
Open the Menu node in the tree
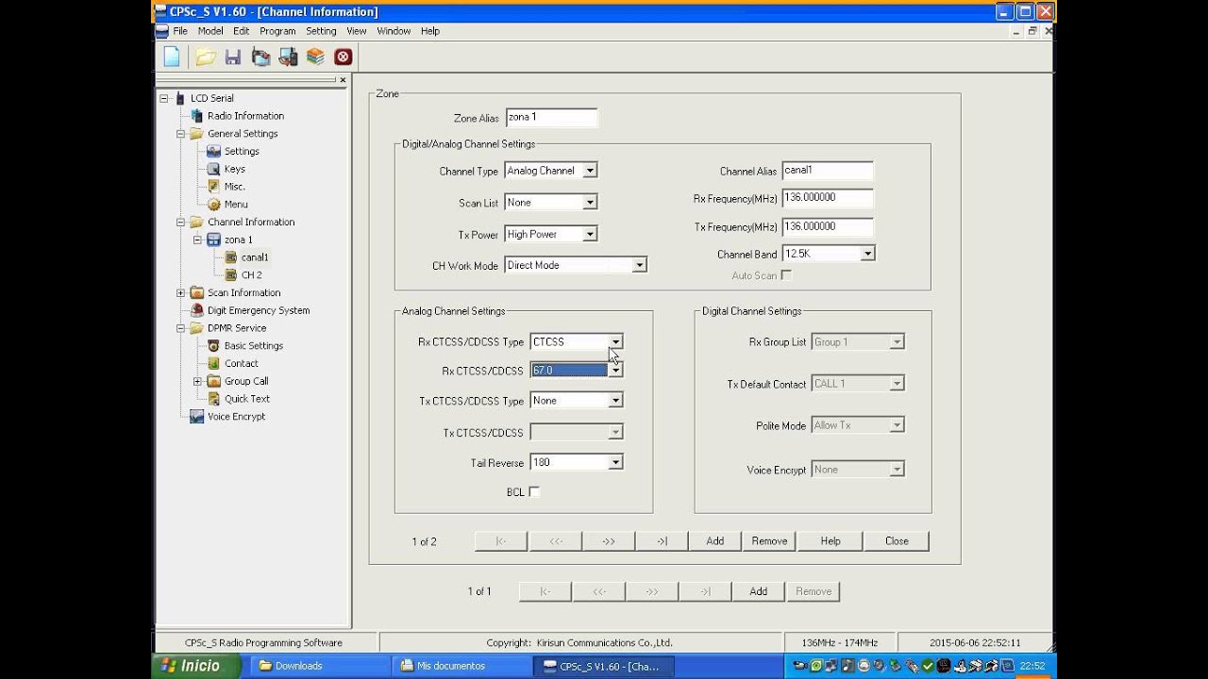236,204
